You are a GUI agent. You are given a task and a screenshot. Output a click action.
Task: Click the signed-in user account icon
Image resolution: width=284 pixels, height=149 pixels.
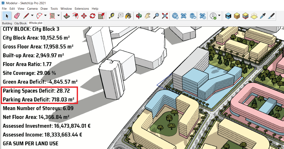point(213,16)
